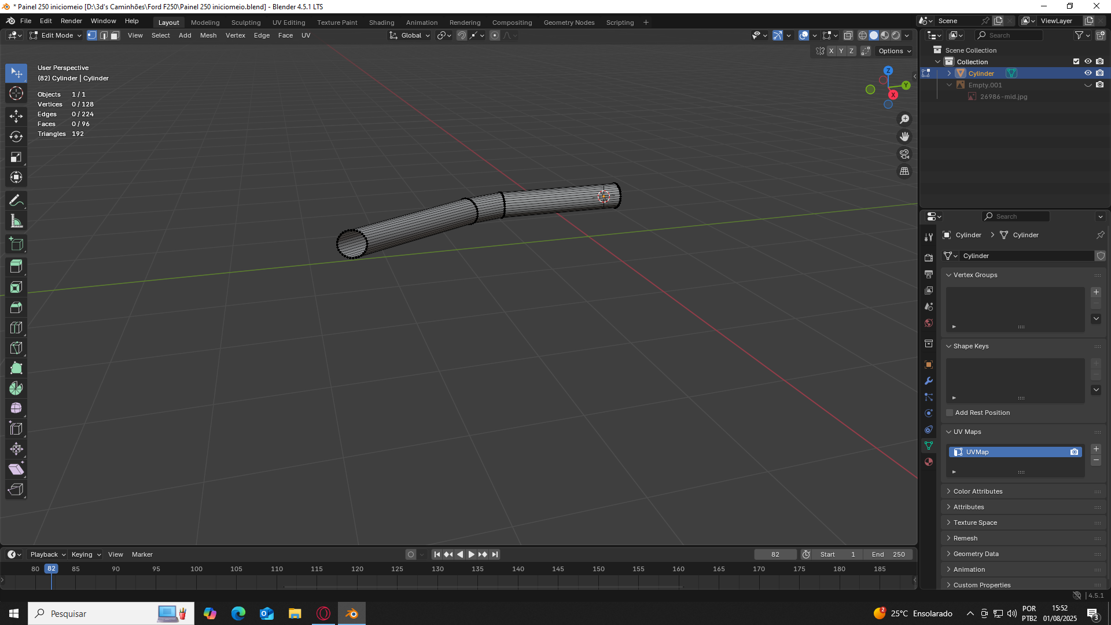Toggle X-ray view in header

[x=848, y=35]
